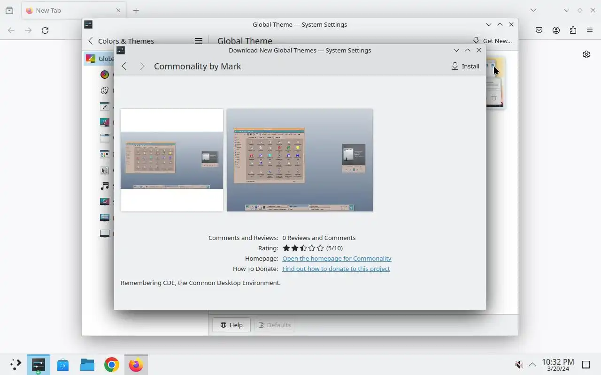Open Boot Splash Screen monitor icon
The width and height of the screenshot is (601, 375).
[105, 233]
